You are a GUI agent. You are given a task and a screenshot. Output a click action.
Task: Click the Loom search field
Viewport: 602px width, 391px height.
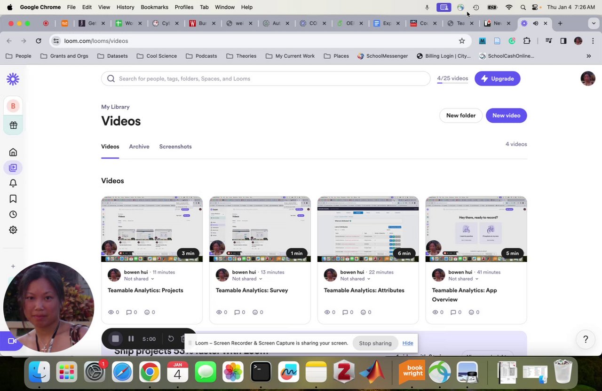tap(266, 78)
